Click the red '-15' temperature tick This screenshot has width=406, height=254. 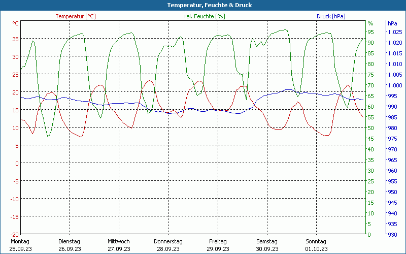15,217
